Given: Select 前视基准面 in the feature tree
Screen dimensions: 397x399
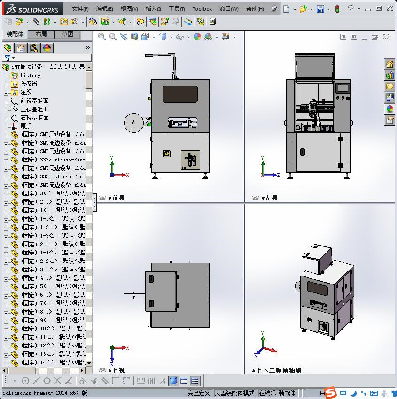Looking at the screenshot, I should (x=34, y=101).
